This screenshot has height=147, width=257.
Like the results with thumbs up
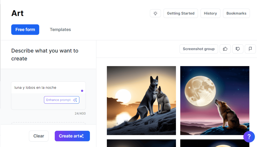click(225, 49)
